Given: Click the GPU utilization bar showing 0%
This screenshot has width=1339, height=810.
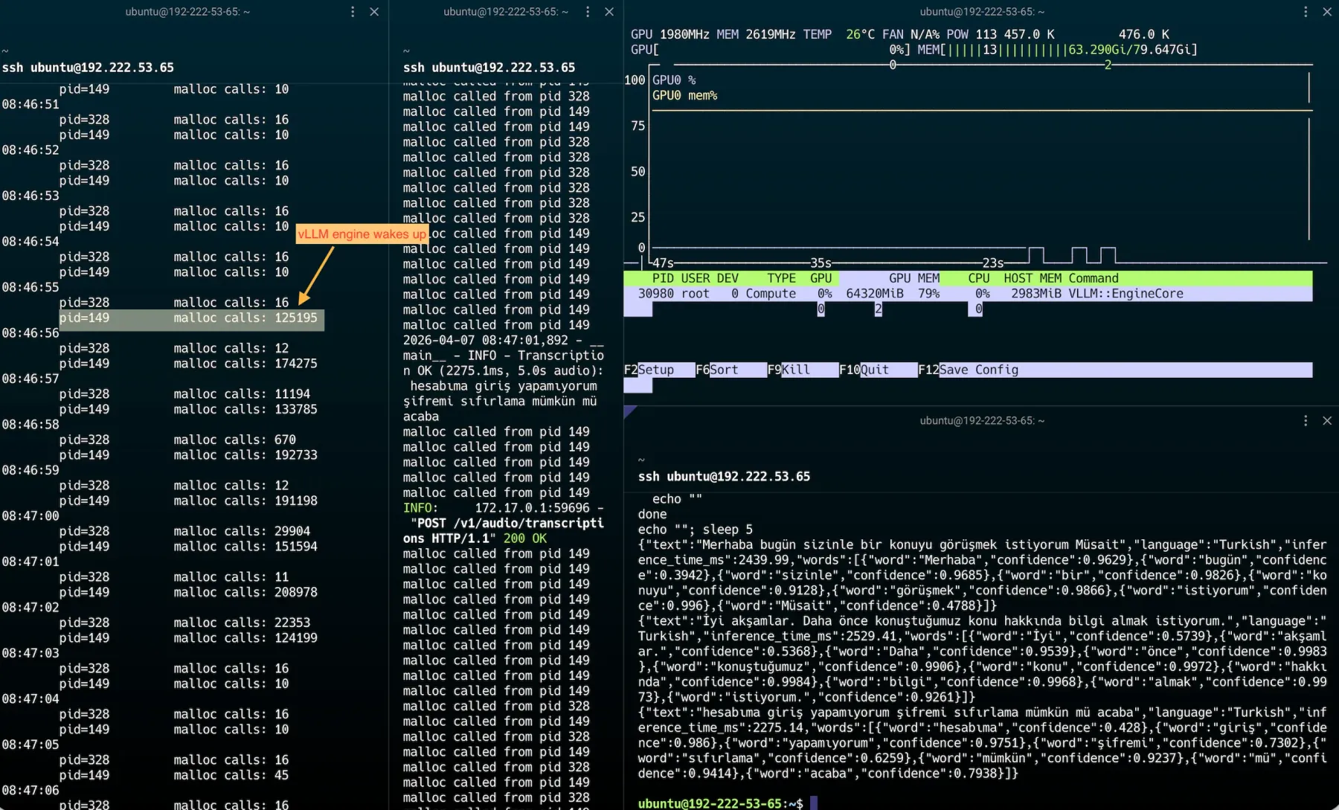Looking at the screenshot, I should 771,50.
